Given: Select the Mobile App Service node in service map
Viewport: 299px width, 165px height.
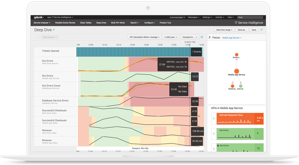Looking at the screenshot, I should (237, 71).
